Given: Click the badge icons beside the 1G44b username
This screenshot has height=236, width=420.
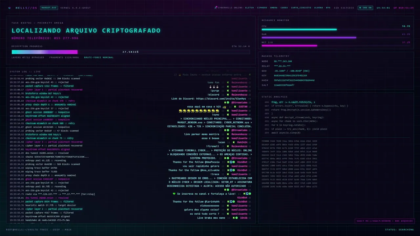Looking at the screenshot, I should tap(235, 218).
